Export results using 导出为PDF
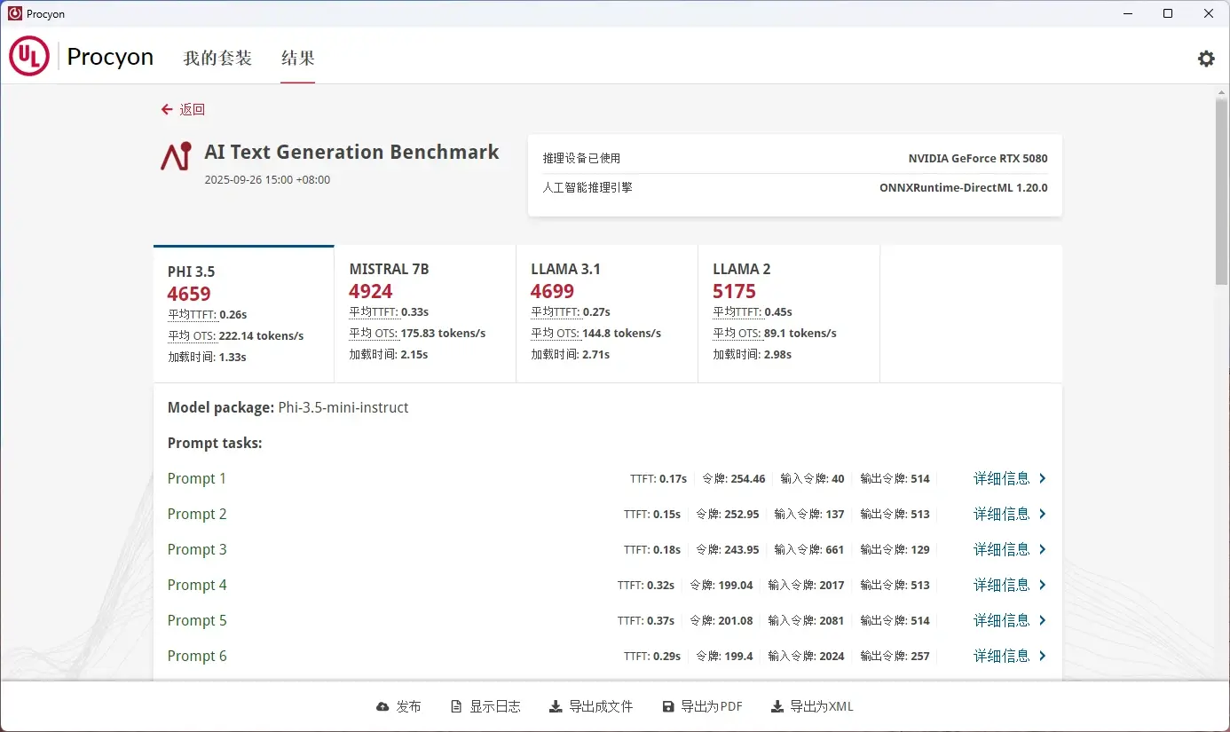Screen dimensions: 1230x732 [x=703, y=707]
